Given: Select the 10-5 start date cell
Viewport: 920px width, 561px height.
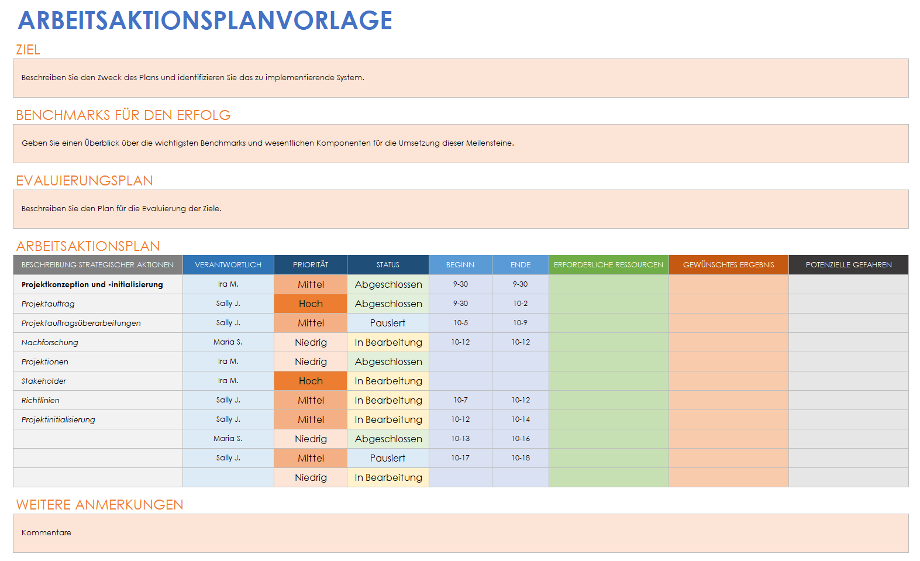Looking at the screenshot, I should point(460,323).
